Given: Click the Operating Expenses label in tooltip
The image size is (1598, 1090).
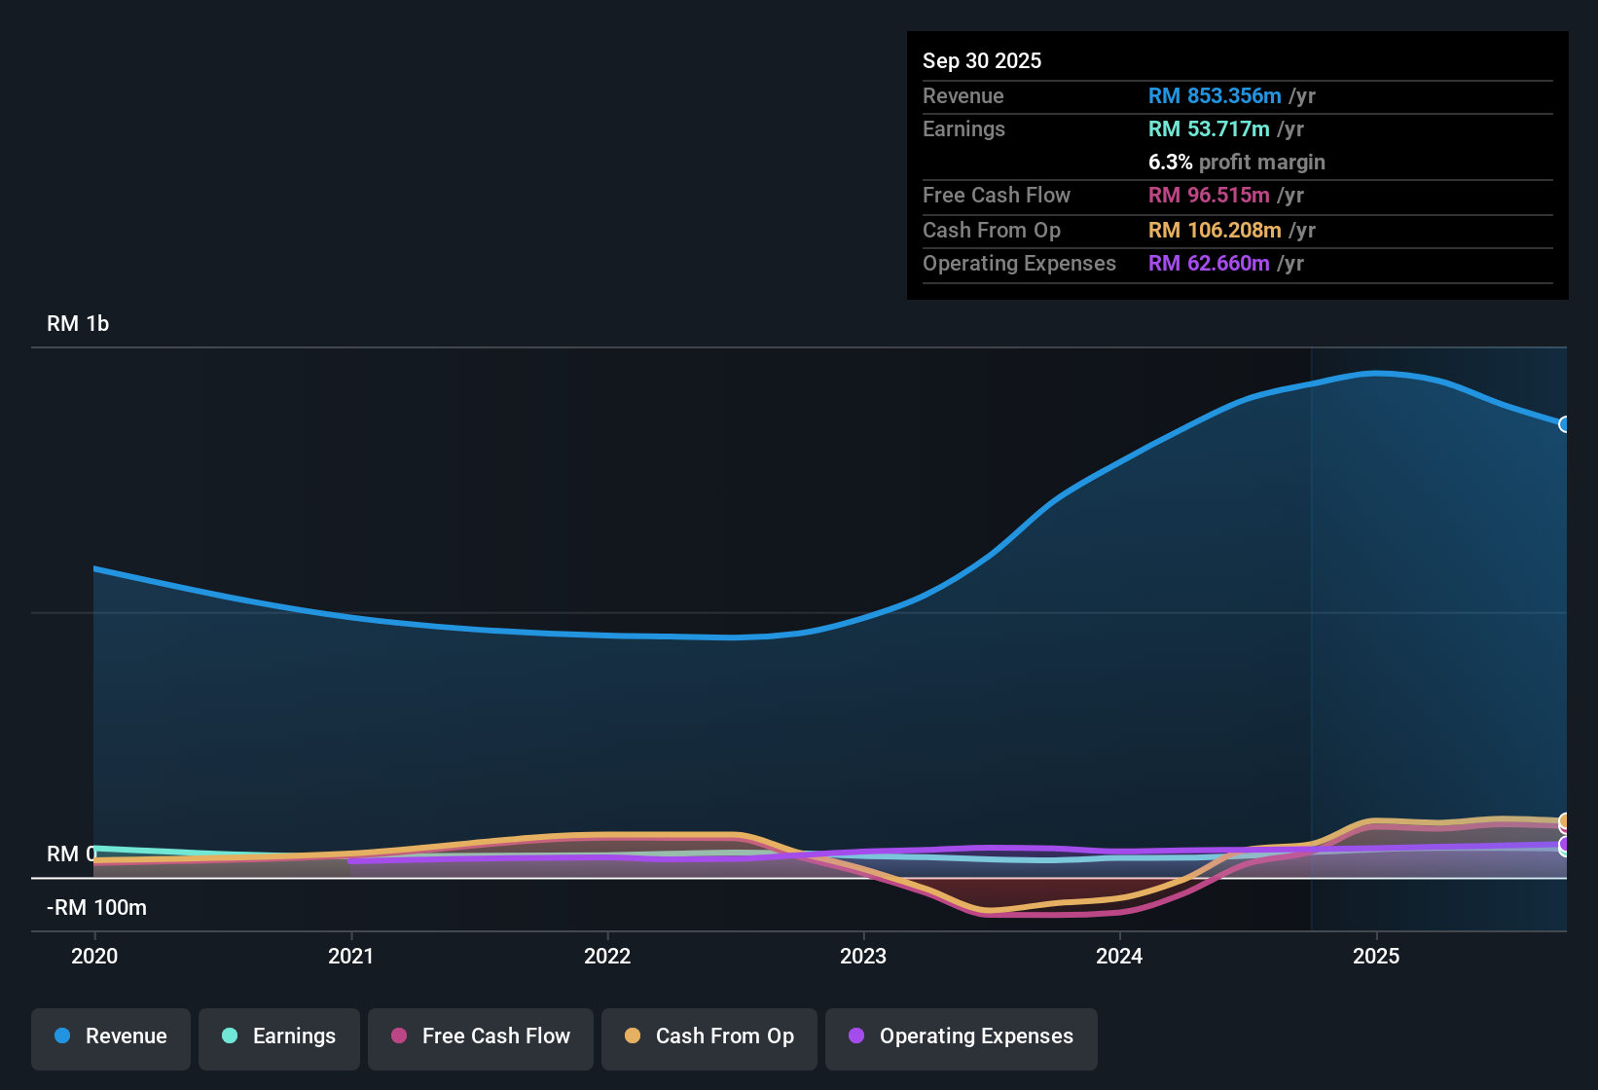Looking at the screenshot, I should (1019, 264).
